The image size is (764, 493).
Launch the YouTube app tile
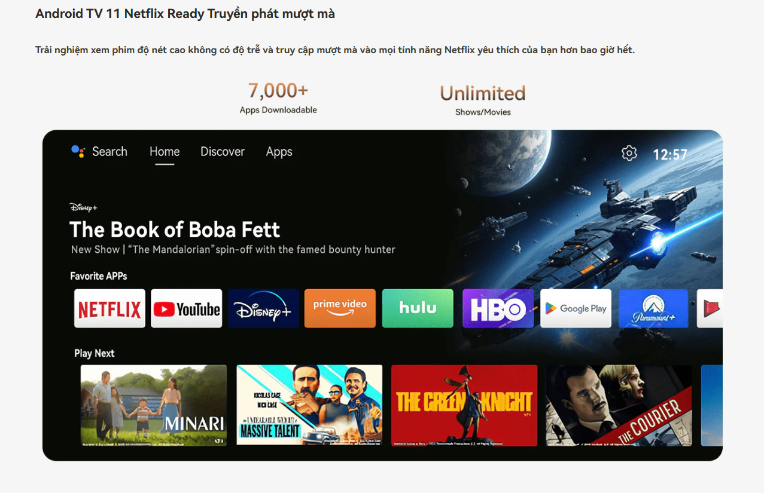pyautogui.click(x=187, y=308)
